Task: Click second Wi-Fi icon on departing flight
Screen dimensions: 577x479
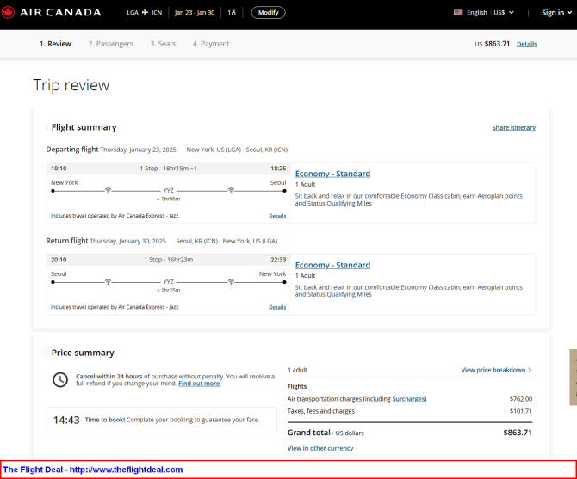Action: [231, 190]
